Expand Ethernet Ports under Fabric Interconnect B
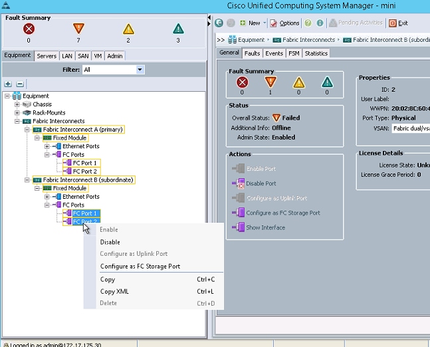 [x=47, y=197]
